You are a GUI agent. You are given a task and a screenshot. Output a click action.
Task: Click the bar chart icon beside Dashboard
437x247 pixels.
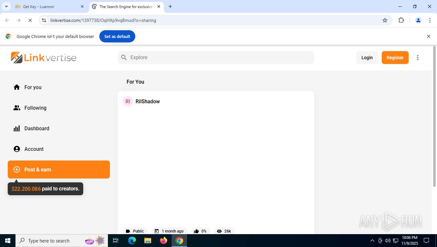pos(17,128)
